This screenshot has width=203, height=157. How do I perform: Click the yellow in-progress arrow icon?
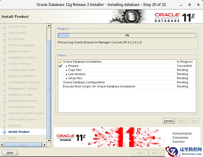60,62
